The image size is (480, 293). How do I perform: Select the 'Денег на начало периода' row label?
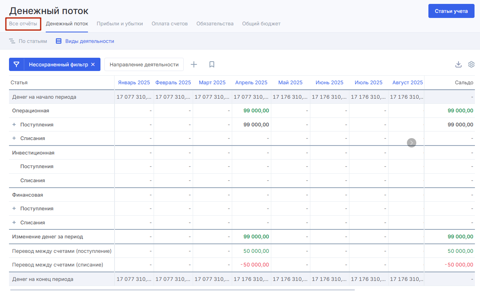tap(44, 97)
